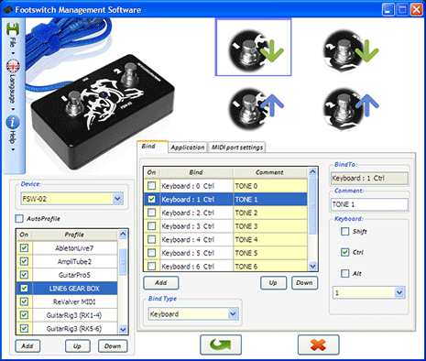Screen dimensions: 426x361
Task: Click Down button under profile list
Action: [x=113, y=346]
